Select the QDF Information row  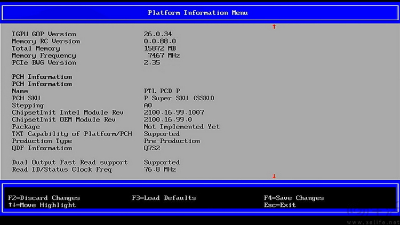tap(42, 148)
